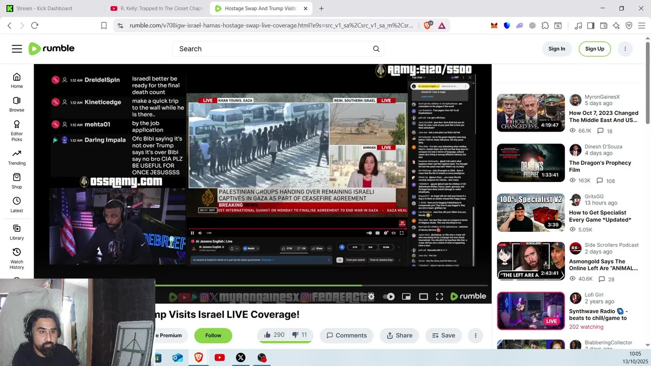The height and width of the screenshot is (366, 651).
Task: Click the Sign Up button
Action: click(x=595, y=49)
